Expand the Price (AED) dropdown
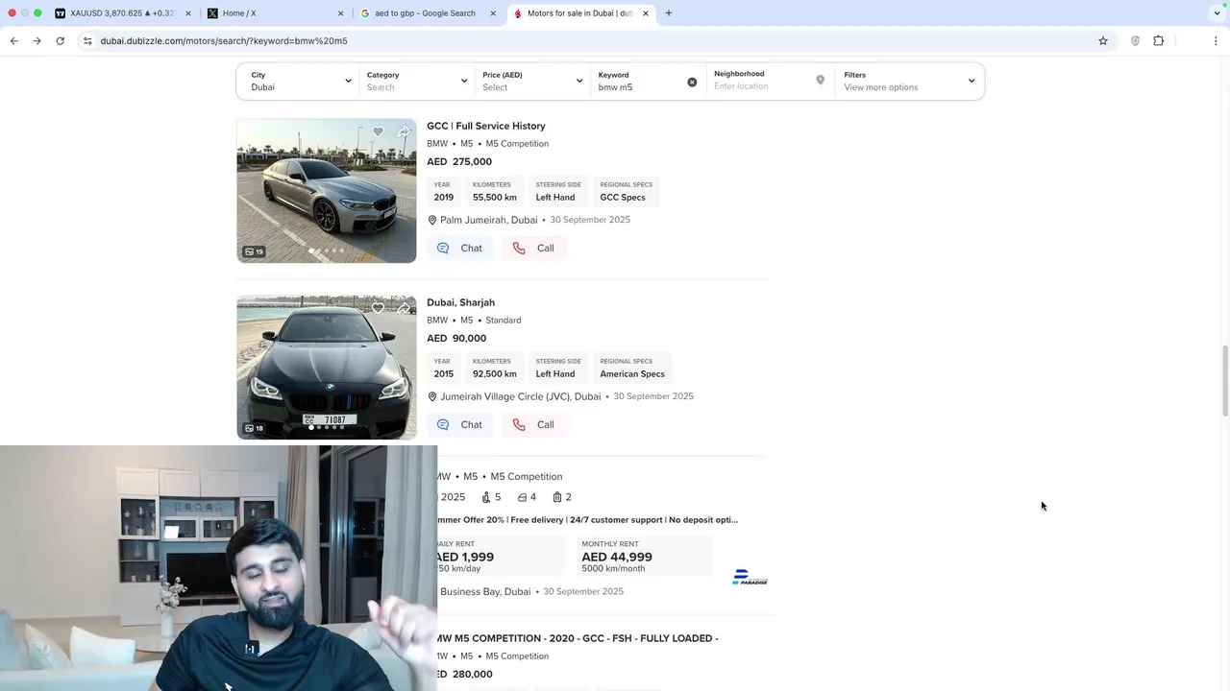 (532, 81)
